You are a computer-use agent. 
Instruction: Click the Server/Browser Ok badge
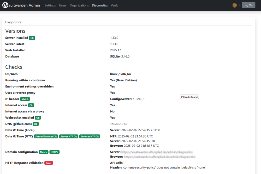click(46, 136)
